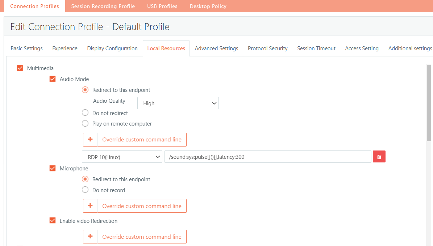Click the sound command line text field
The image size is (433, 246).
[x=268, y=157]
